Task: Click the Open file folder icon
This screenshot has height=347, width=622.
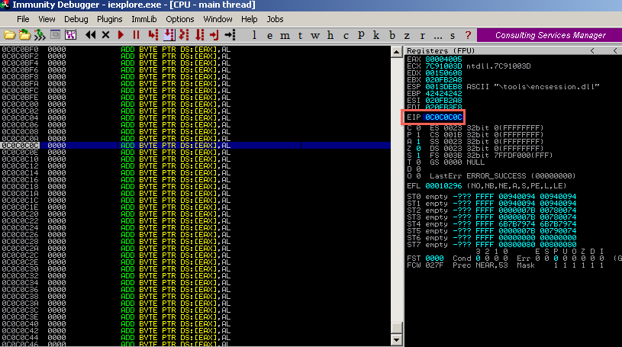Action: click(x=9, y=35)
